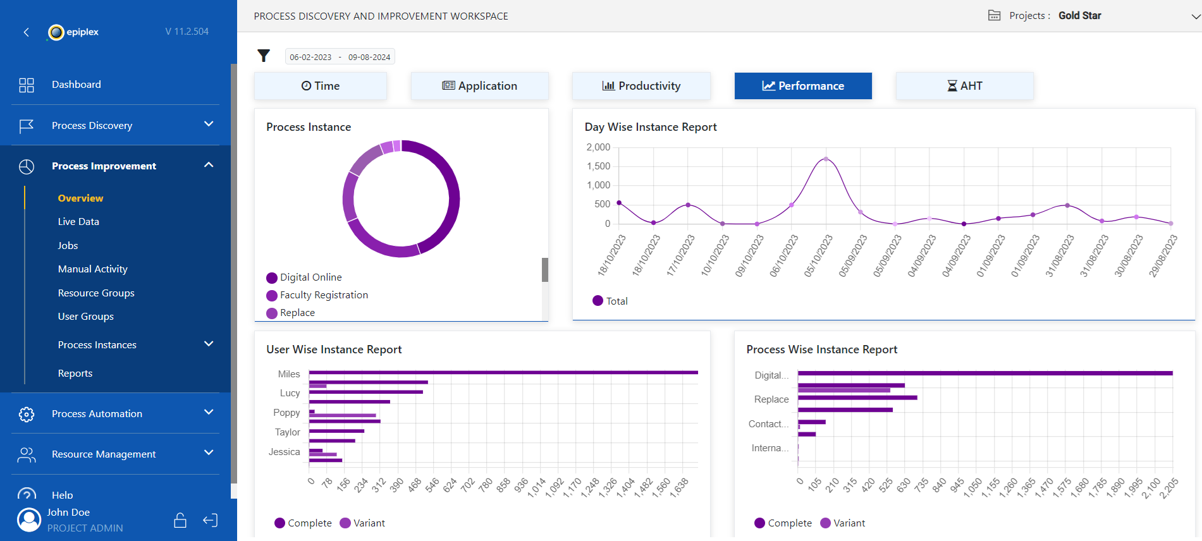1202x541 pixels.
Task: Click start date 06-02-2023 field
Action: coord(310,57)
